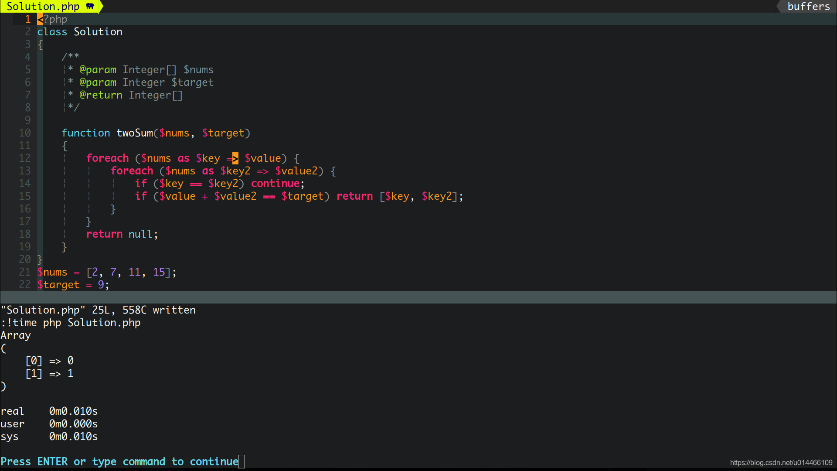The image size is (837, 471).
Task: Click the inner 'foreach' on line 13
Action: pyautogui.click(x=132, y=171)
